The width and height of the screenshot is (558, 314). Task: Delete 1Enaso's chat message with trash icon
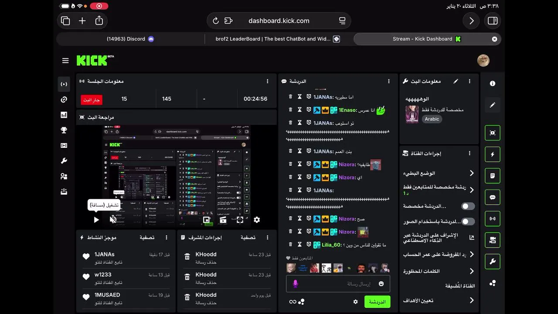(x=291, y=110)
